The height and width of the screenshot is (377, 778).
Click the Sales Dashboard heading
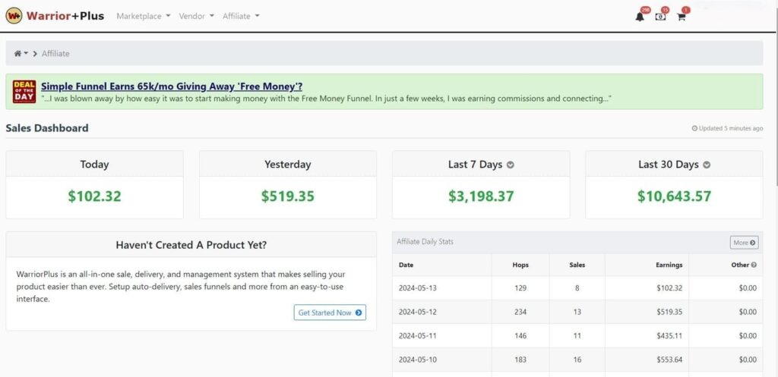coord(47,127)
